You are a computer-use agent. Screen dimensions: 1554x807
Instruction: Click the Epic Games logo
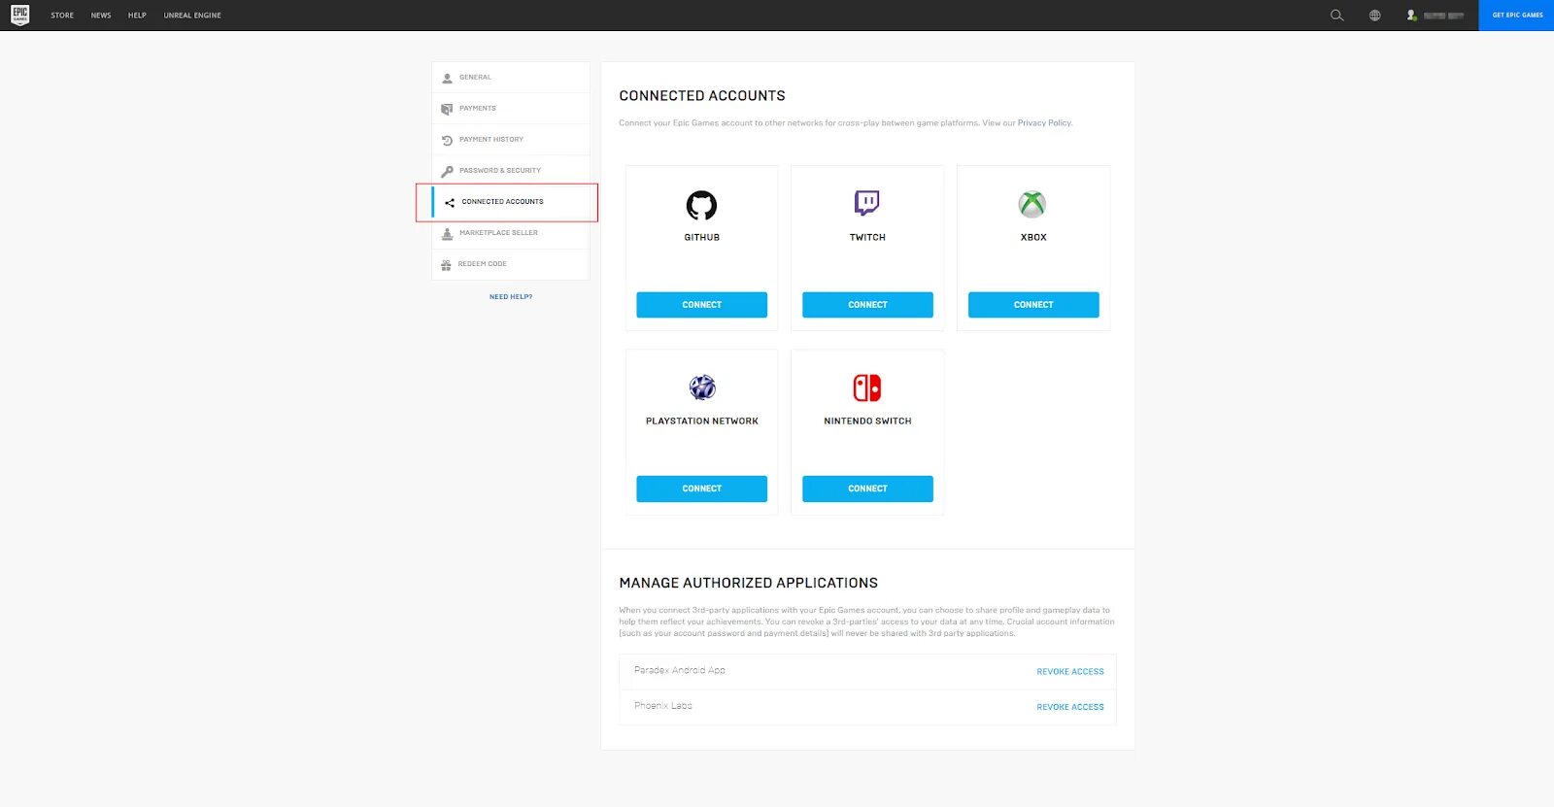pos(19,15)
